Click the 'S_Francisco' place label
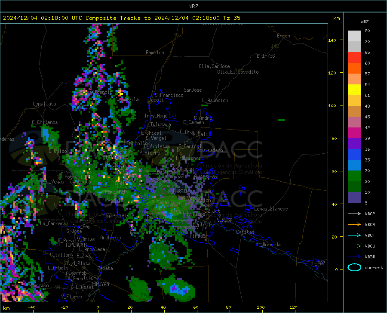This screenshot has height=313, width=387. point(169,95)
